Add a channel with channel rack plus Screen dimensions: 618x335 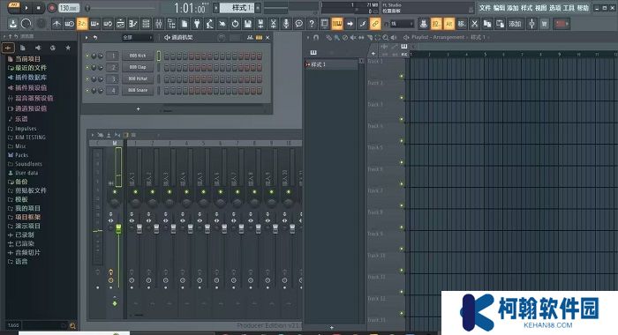click(138, 109)
